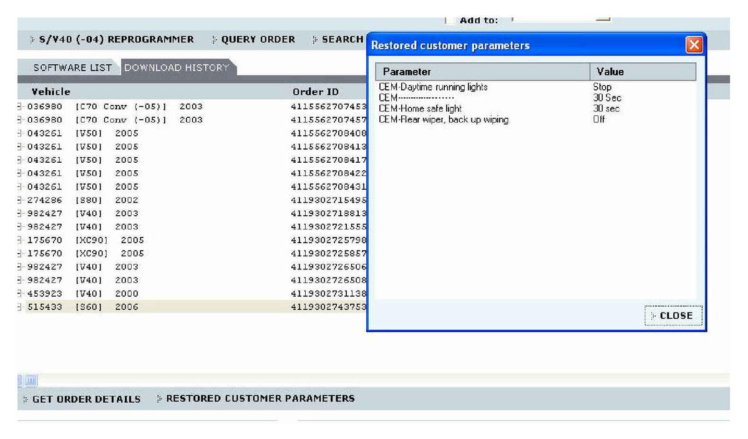Expand the 274286 [S80] 2002 row
748x439 pixels.
(x=20, y=200)
